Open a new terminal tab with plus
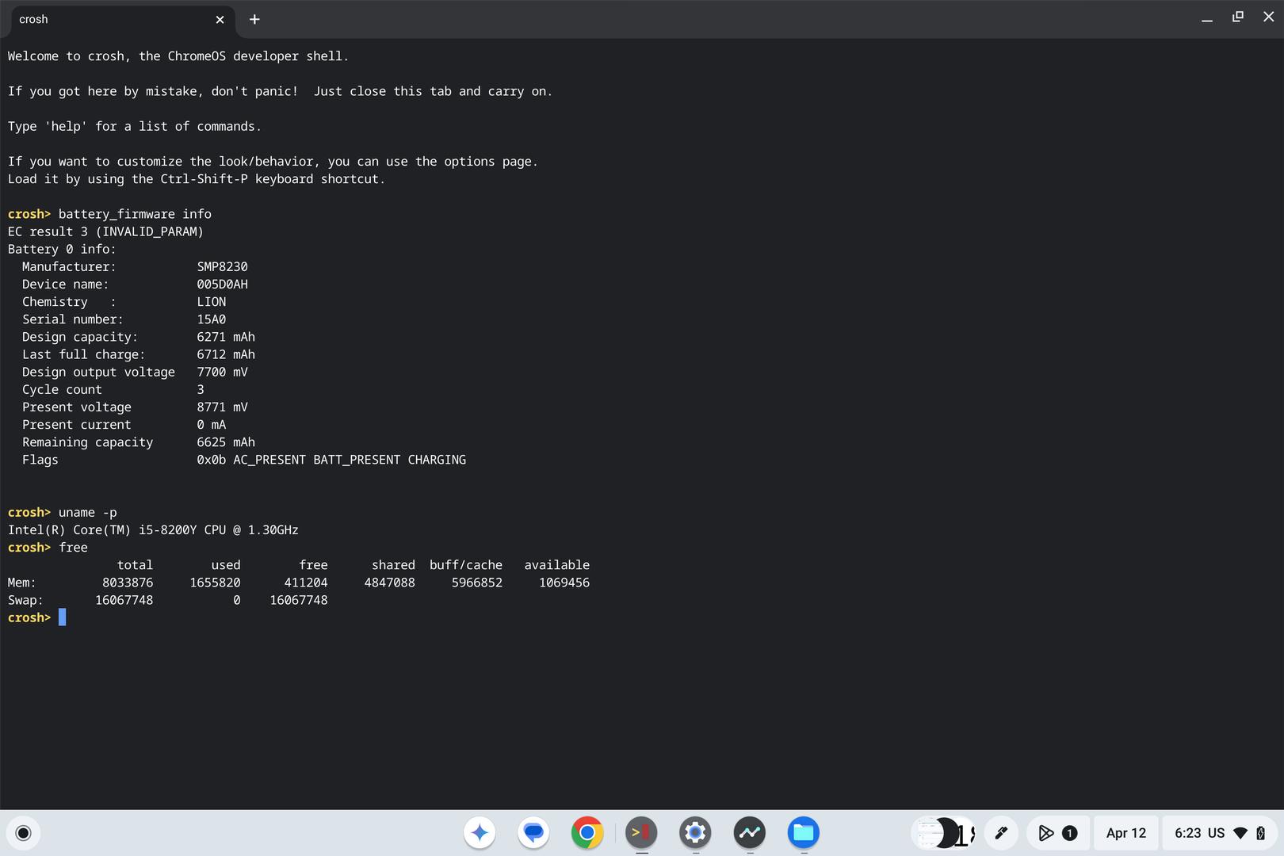Screen dimensions: 1284x856 (254, 20)
